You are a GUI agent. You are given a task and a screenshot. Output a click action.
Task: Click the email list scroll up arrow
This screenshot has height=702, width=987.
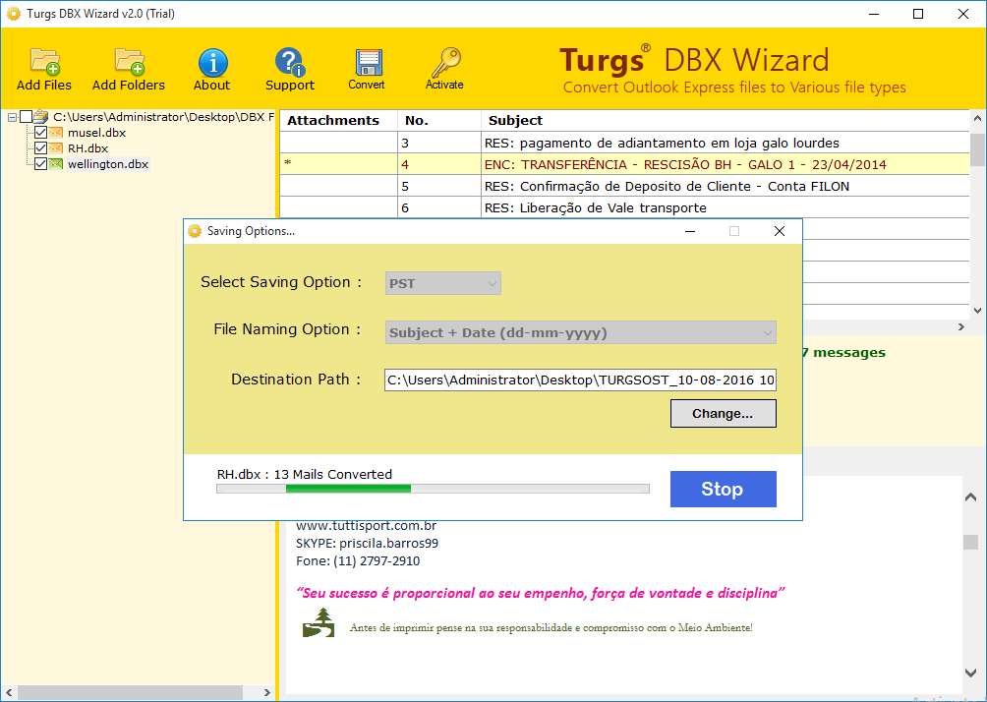[x=977, y=118]
